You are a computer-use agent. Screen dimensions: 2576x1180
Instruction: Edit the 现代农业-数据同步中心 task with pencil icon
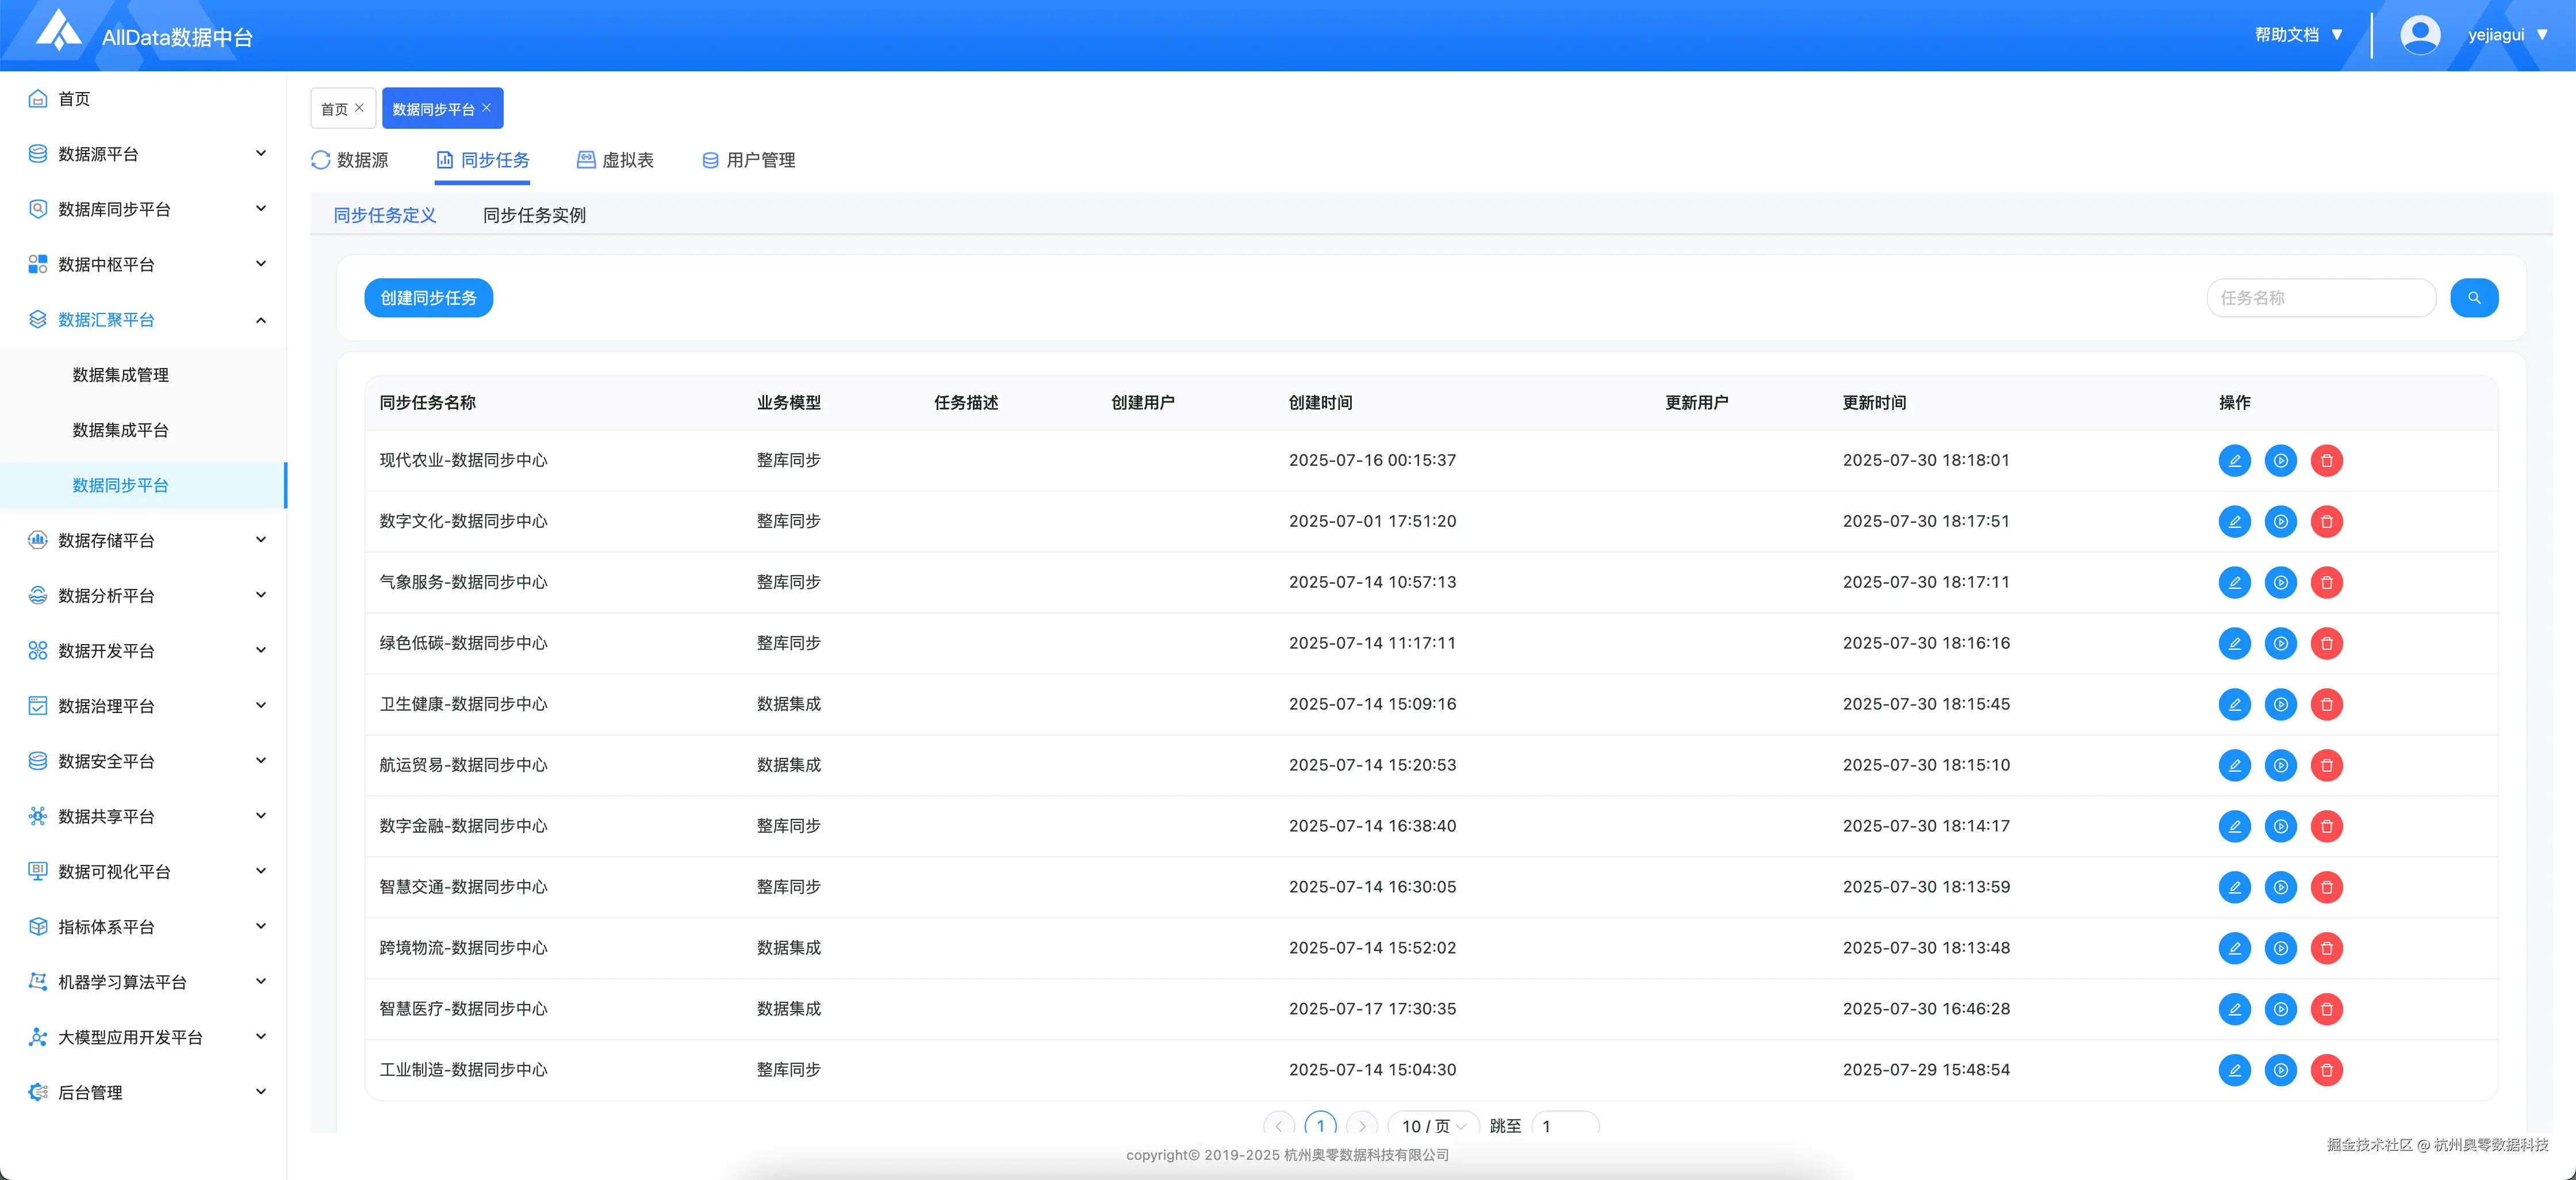(2236, 461)
